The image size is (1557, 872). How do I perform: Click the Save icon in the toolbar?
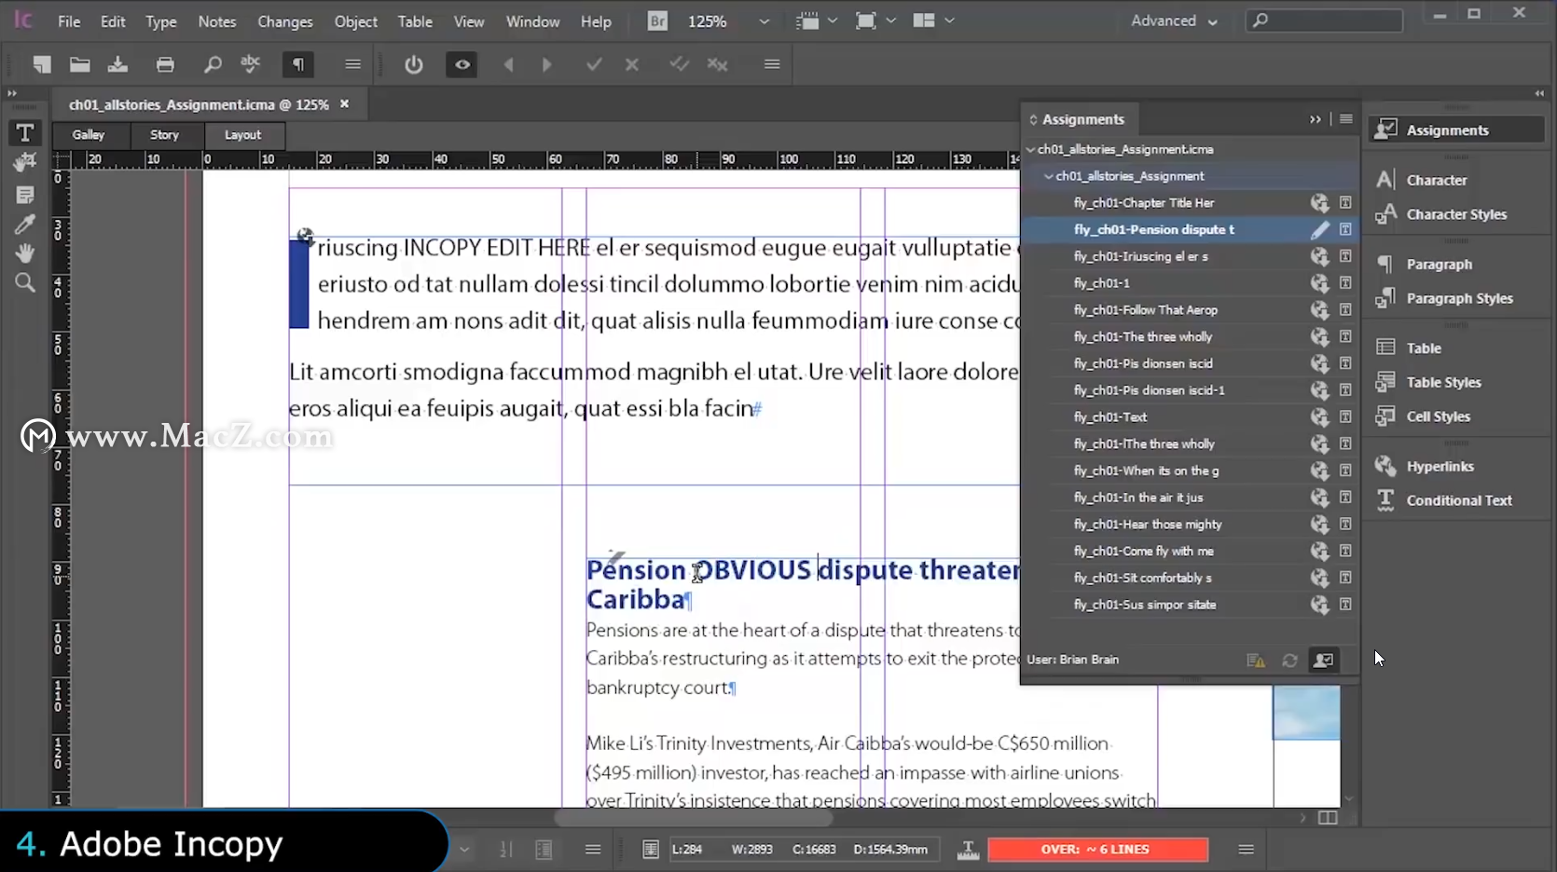(x=117, y=64)
